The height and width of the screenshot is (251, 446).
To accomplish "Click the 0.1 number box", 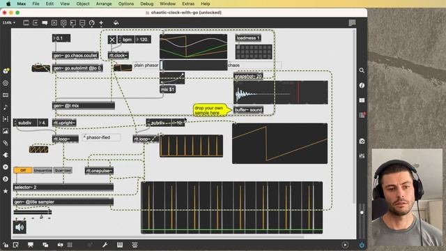I will coord(61,38).
